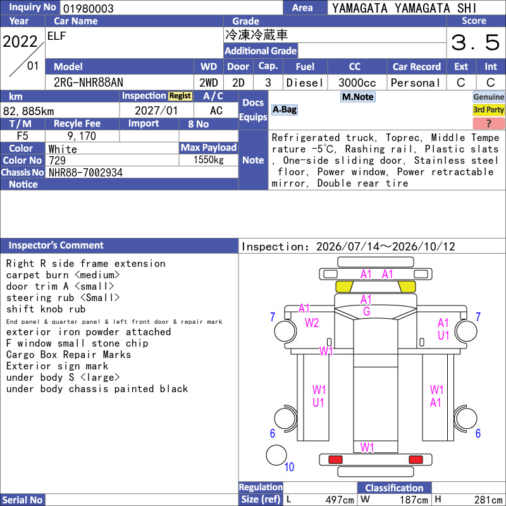Click the A/C value AC

pos(216,111)
